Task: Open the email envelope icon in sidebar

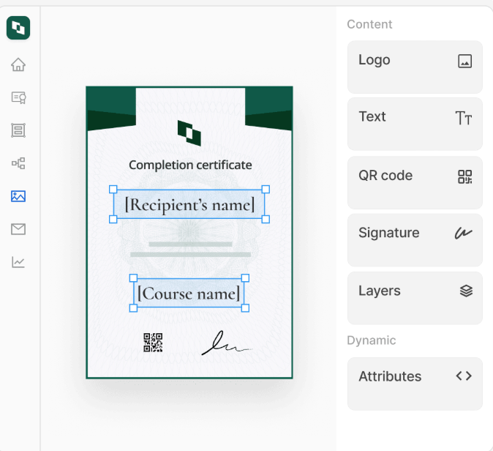Action: [x=18, y=229]
